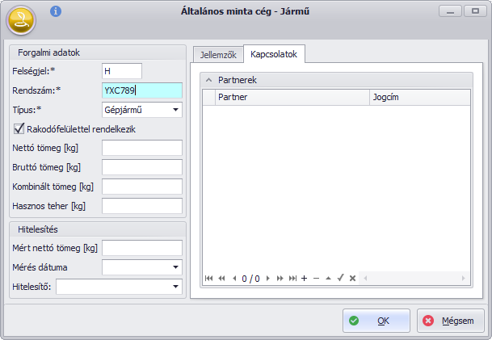Collapse the Partnerek section
The width and height of the screenshot is (492, 340).
coord(208,81)
